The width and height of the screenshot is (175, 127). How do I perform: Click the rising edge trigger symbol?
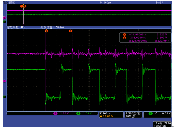click(x=156, y=113)
